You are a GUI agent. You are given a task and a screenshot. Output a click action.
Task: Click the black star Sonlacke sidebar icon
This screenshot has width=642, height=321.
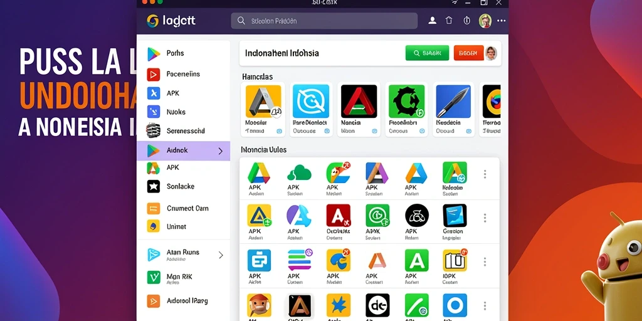pos(153,186)
